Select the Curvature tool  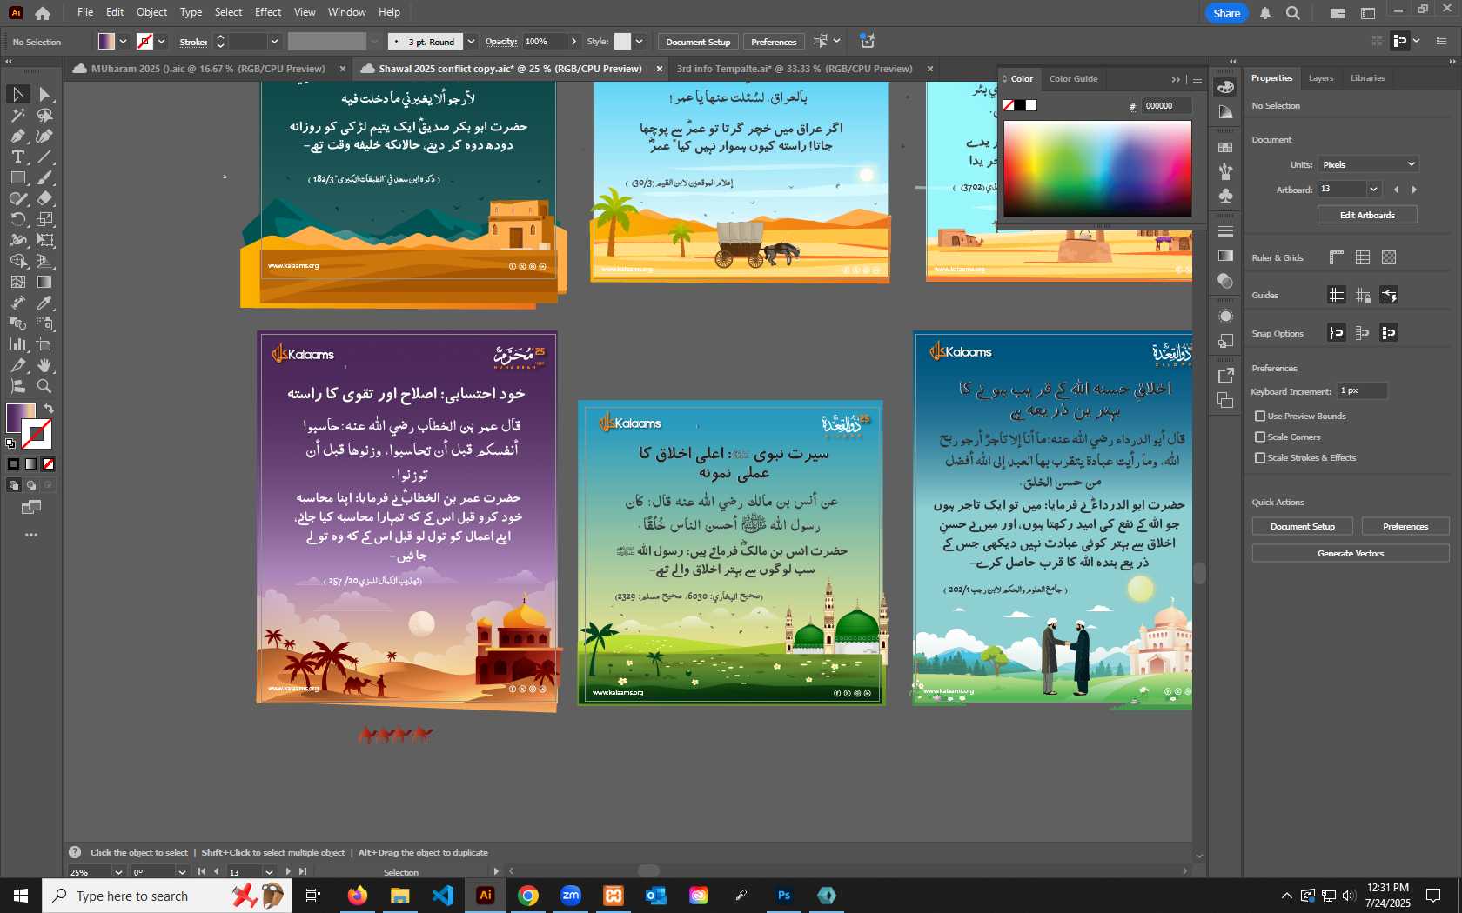click(x=44, y=136)
